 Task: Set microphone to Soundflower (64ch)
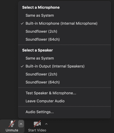tap(64, 39)
